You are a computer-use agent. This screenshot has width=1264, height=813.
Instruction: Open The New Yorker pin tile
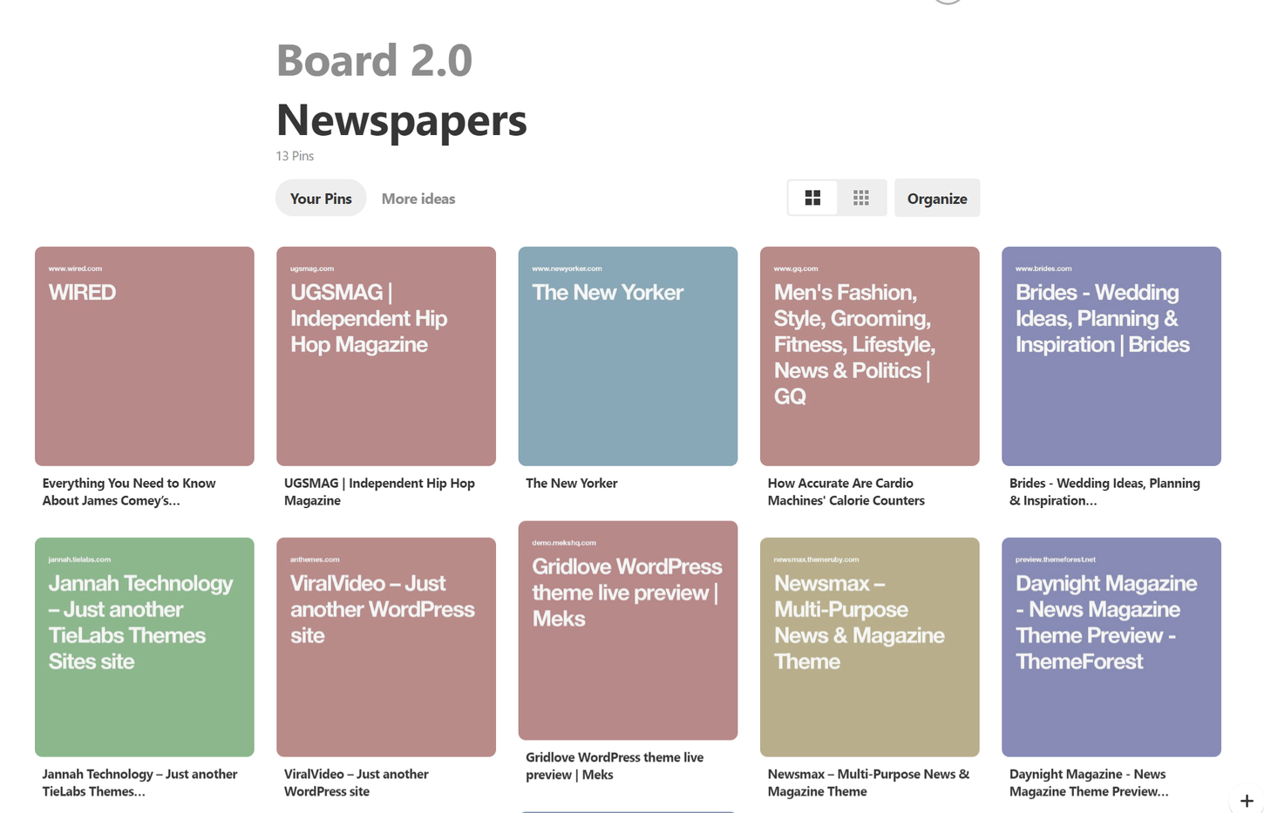[x=628, y=356]
